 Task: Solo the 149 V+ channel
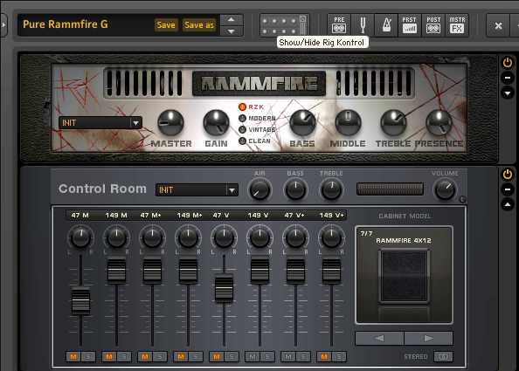point(339,356)
